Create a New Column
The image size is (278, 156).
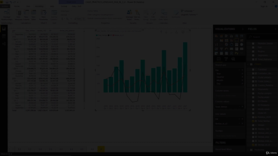click(26, 15)
